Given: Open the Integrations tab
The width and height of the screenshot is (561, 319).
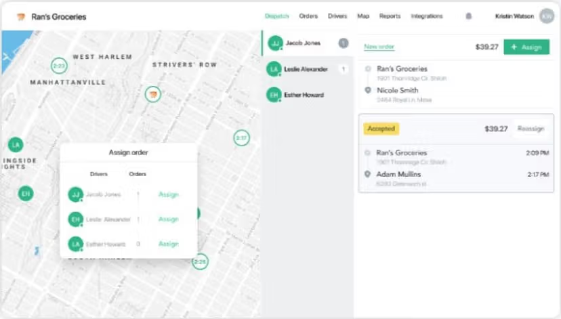Looking at the screenshot, I should (x=427, y=16).
